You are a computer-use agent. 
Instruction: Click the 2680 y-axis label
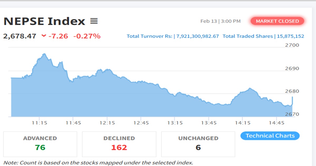[x=292, y=91]
